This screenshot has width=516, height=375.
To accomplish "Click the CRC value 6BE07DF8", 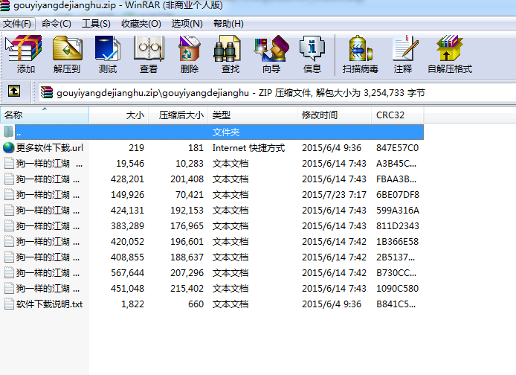I will (398, 195).
